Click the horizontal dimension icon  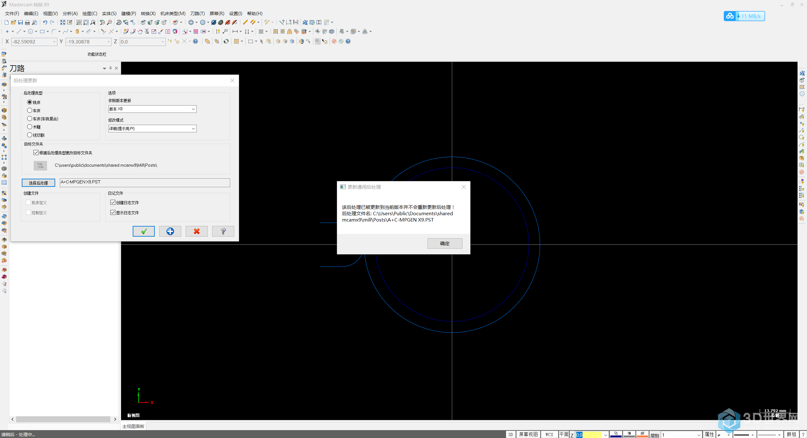pos(235,32)
